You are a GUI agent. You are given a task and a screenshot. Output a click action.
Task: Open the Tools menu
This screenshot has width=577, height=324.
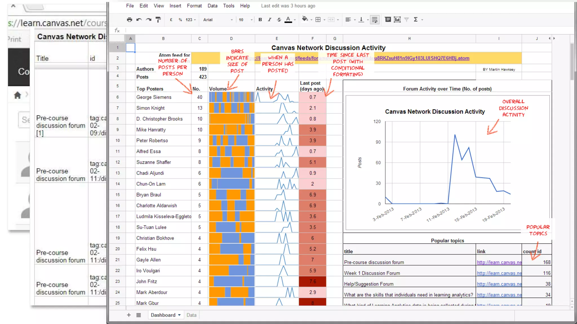coord(228,6)
